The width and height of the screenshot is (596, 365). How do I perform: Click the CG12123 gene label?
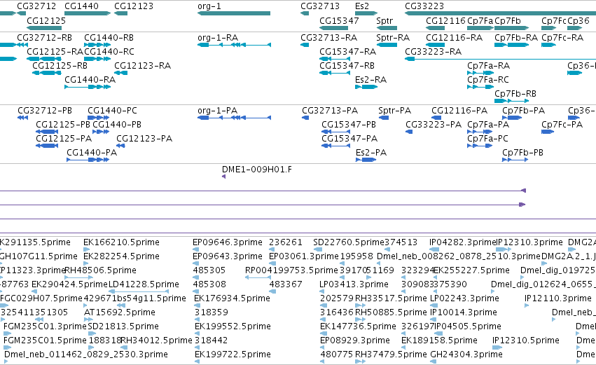click(x=134, y=6)
